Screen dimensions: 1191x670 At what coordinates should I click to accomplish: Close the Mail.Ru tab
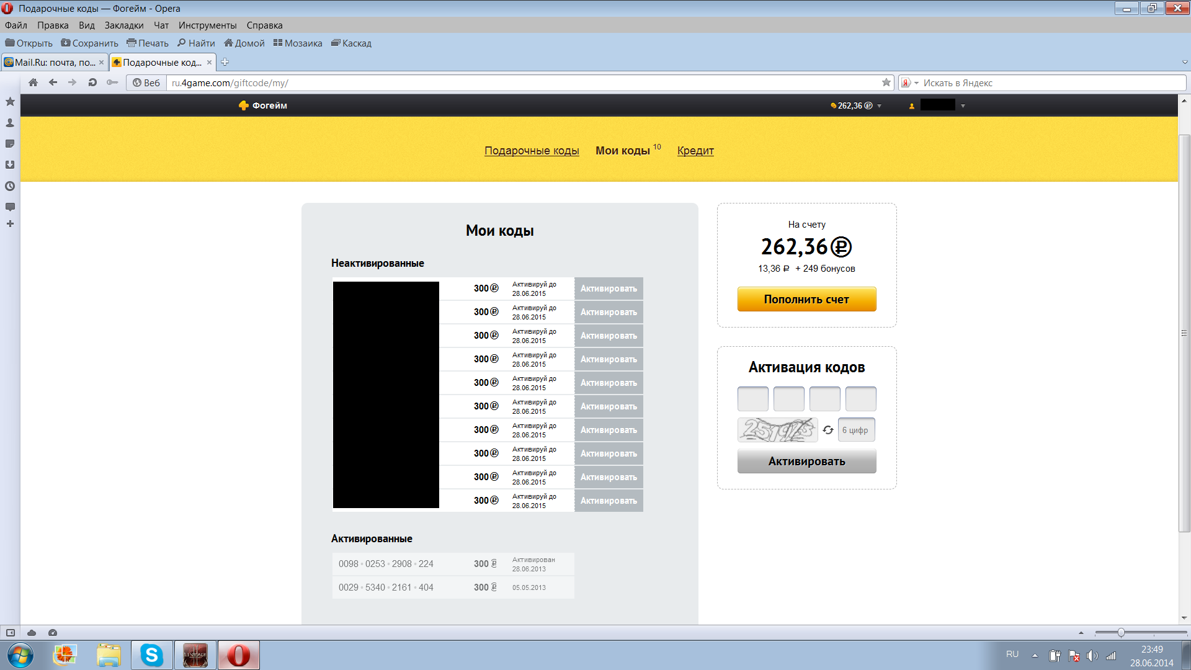tap(101, 62)
